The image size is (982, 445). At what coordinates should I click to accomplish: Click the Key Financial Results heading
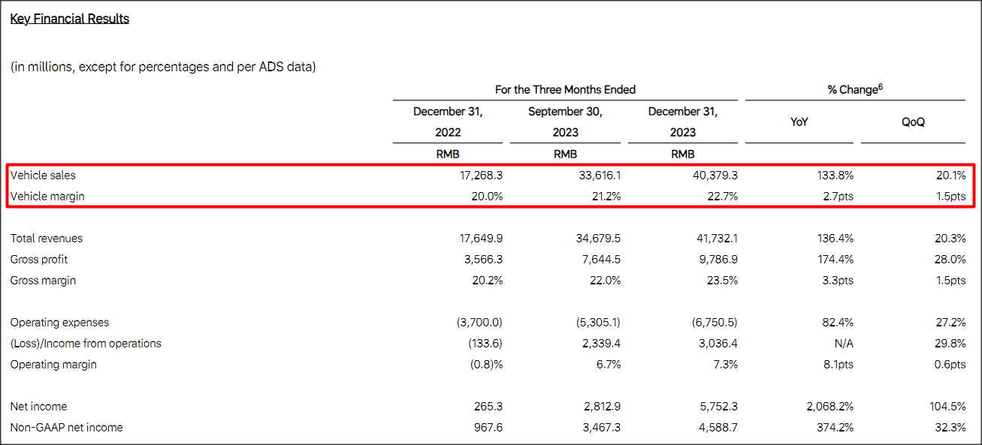pyautogui.click(x=69, y=18)
